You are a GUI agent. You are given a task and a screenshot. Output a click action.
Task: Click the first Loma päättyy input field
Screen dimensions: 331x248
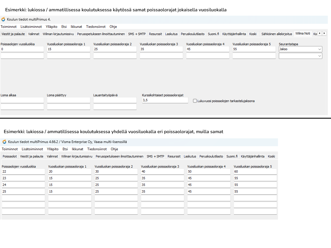(x=68, y=100)
